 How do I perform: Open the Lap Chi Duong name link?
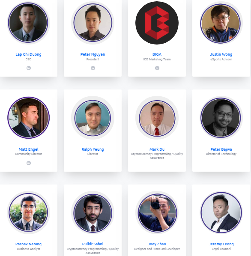(28, 54)
